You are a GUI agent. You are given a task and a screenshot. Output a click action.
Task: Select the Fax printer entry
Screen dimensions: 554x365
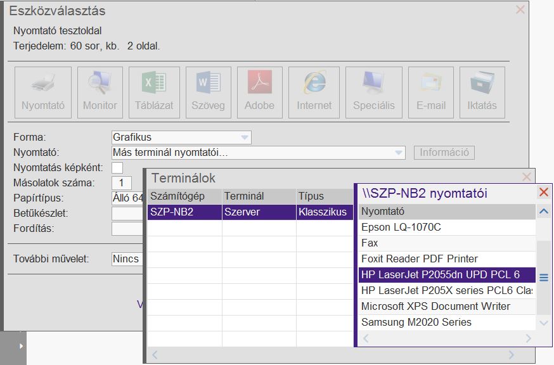pyautogui.click(x=447, y=243)
